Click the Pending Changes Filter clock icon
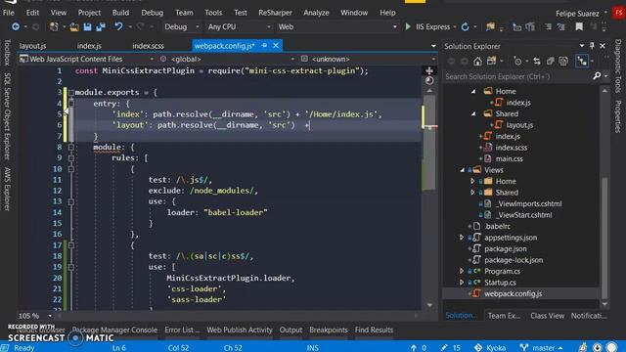 point(517,61)
